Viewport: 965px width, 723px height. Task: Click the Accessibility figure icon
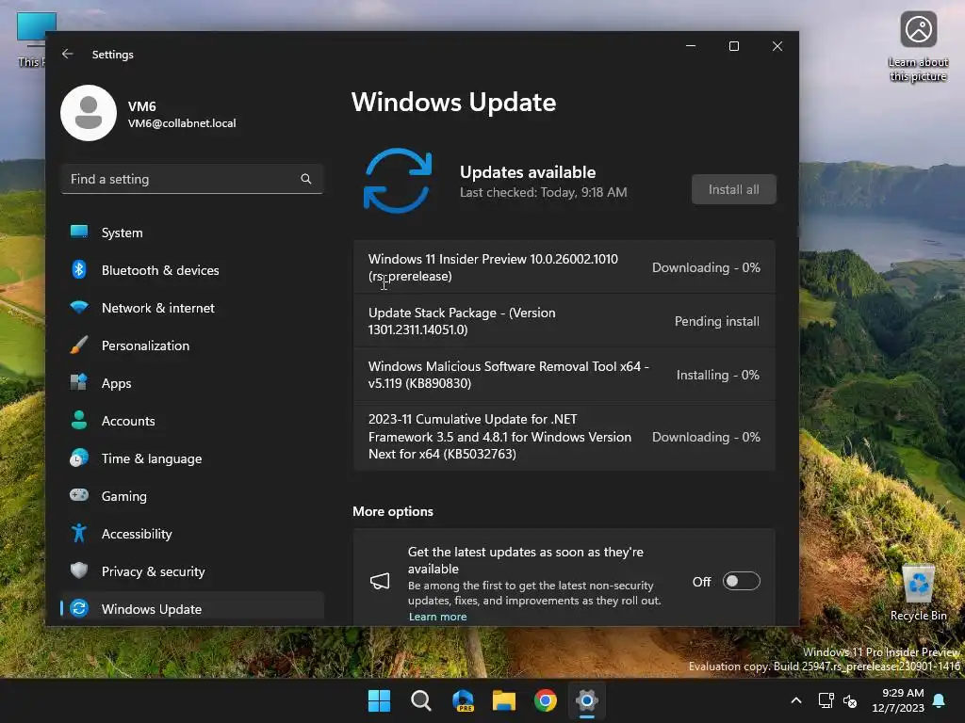pos(79,533)
